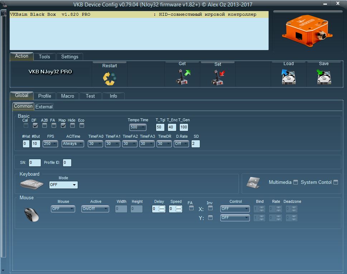The width and height of the screenshot is (347, 274).
Task: Open the D.Rate dropdown showing Off
Action: (x=181, y=144)
